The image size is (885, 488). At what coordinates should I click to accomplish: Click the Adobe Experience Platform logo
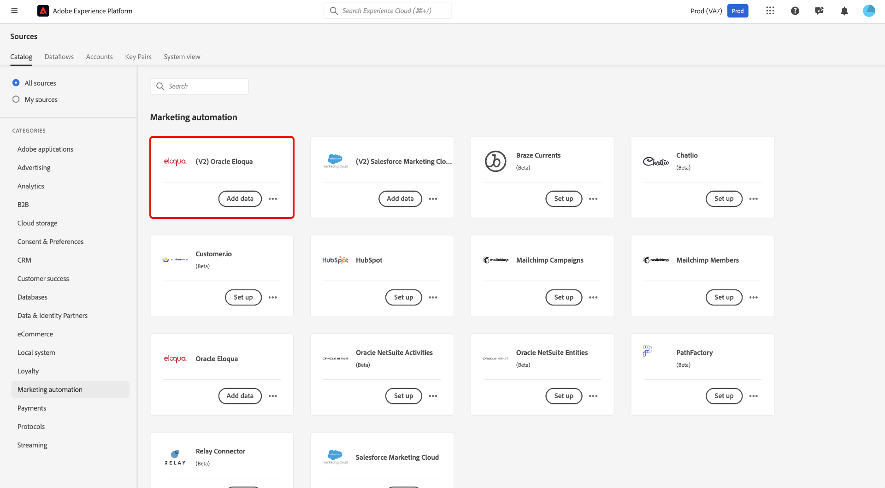pyautogui.click(x=43, y=11)
